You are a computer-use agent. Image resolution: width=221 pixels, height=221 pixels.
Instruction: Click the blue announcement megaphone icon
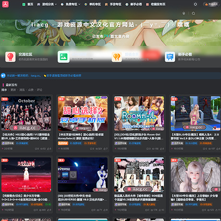[3, 75]
